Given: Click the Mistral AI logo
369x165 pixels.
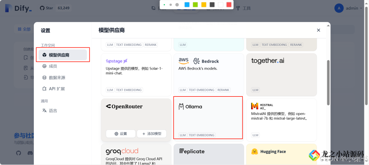Looking at the screenshot, I should [x=262, y=106].
